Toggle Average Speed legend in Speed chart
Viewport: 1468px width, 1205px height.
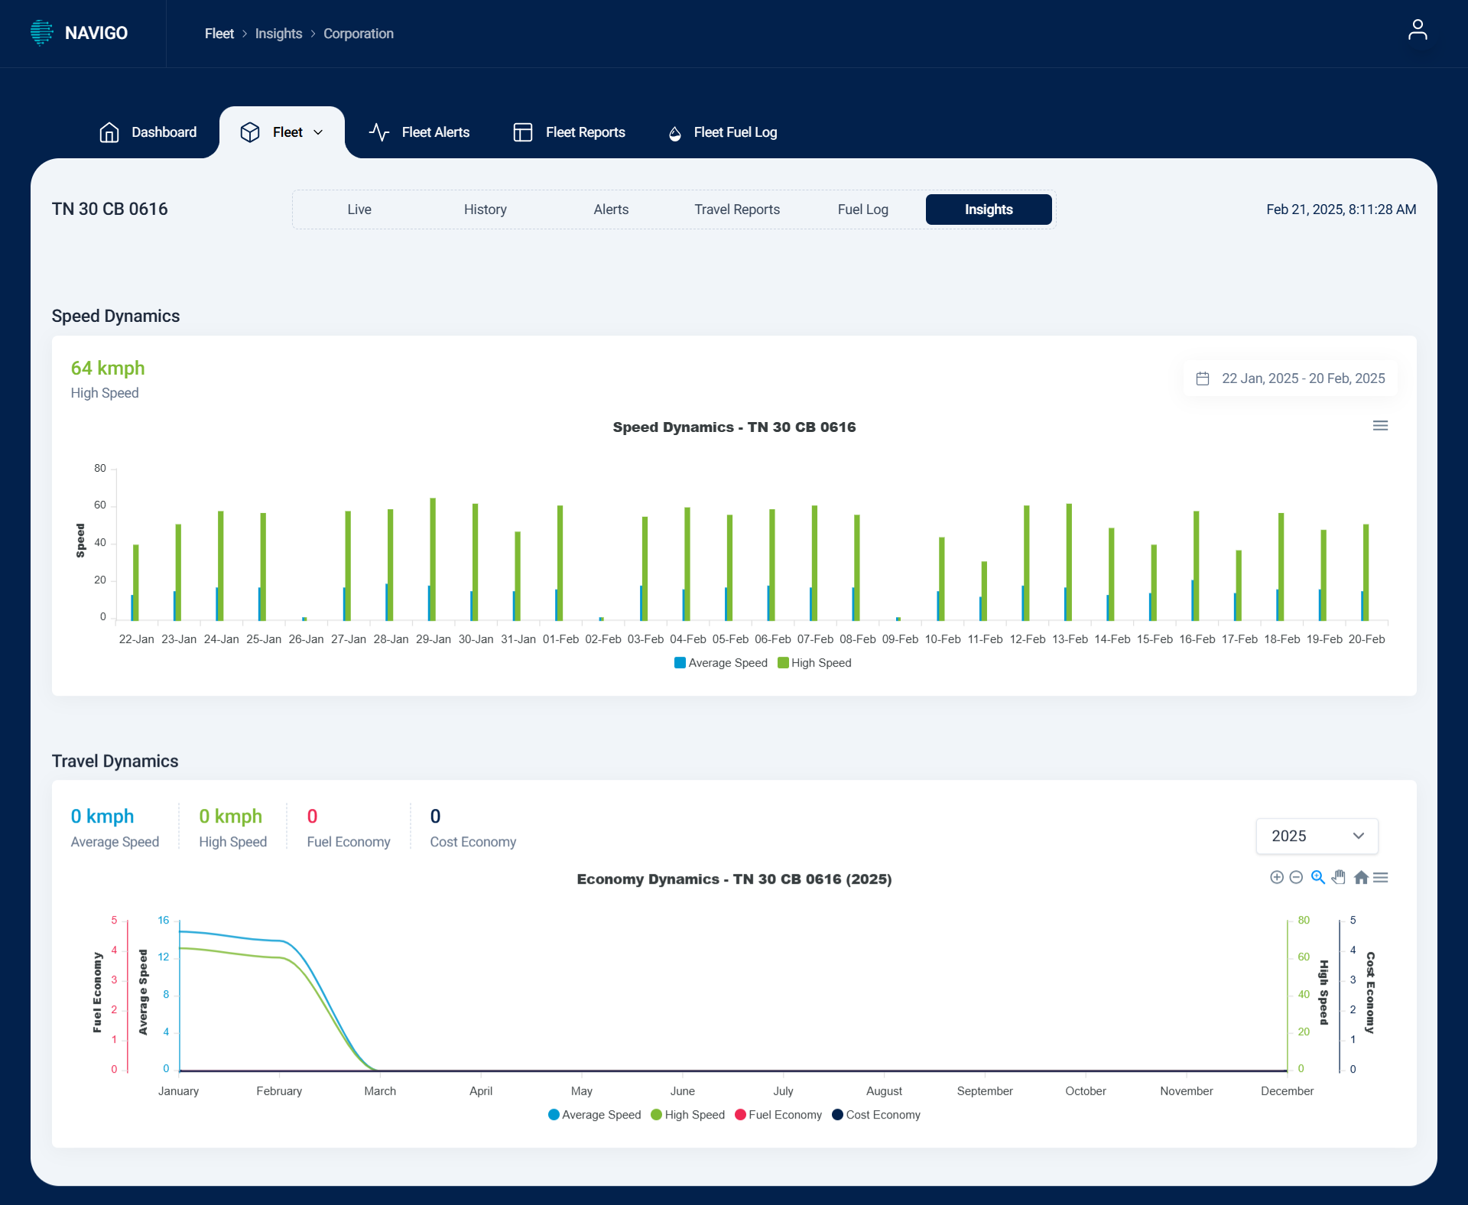[x=720, y=663]
